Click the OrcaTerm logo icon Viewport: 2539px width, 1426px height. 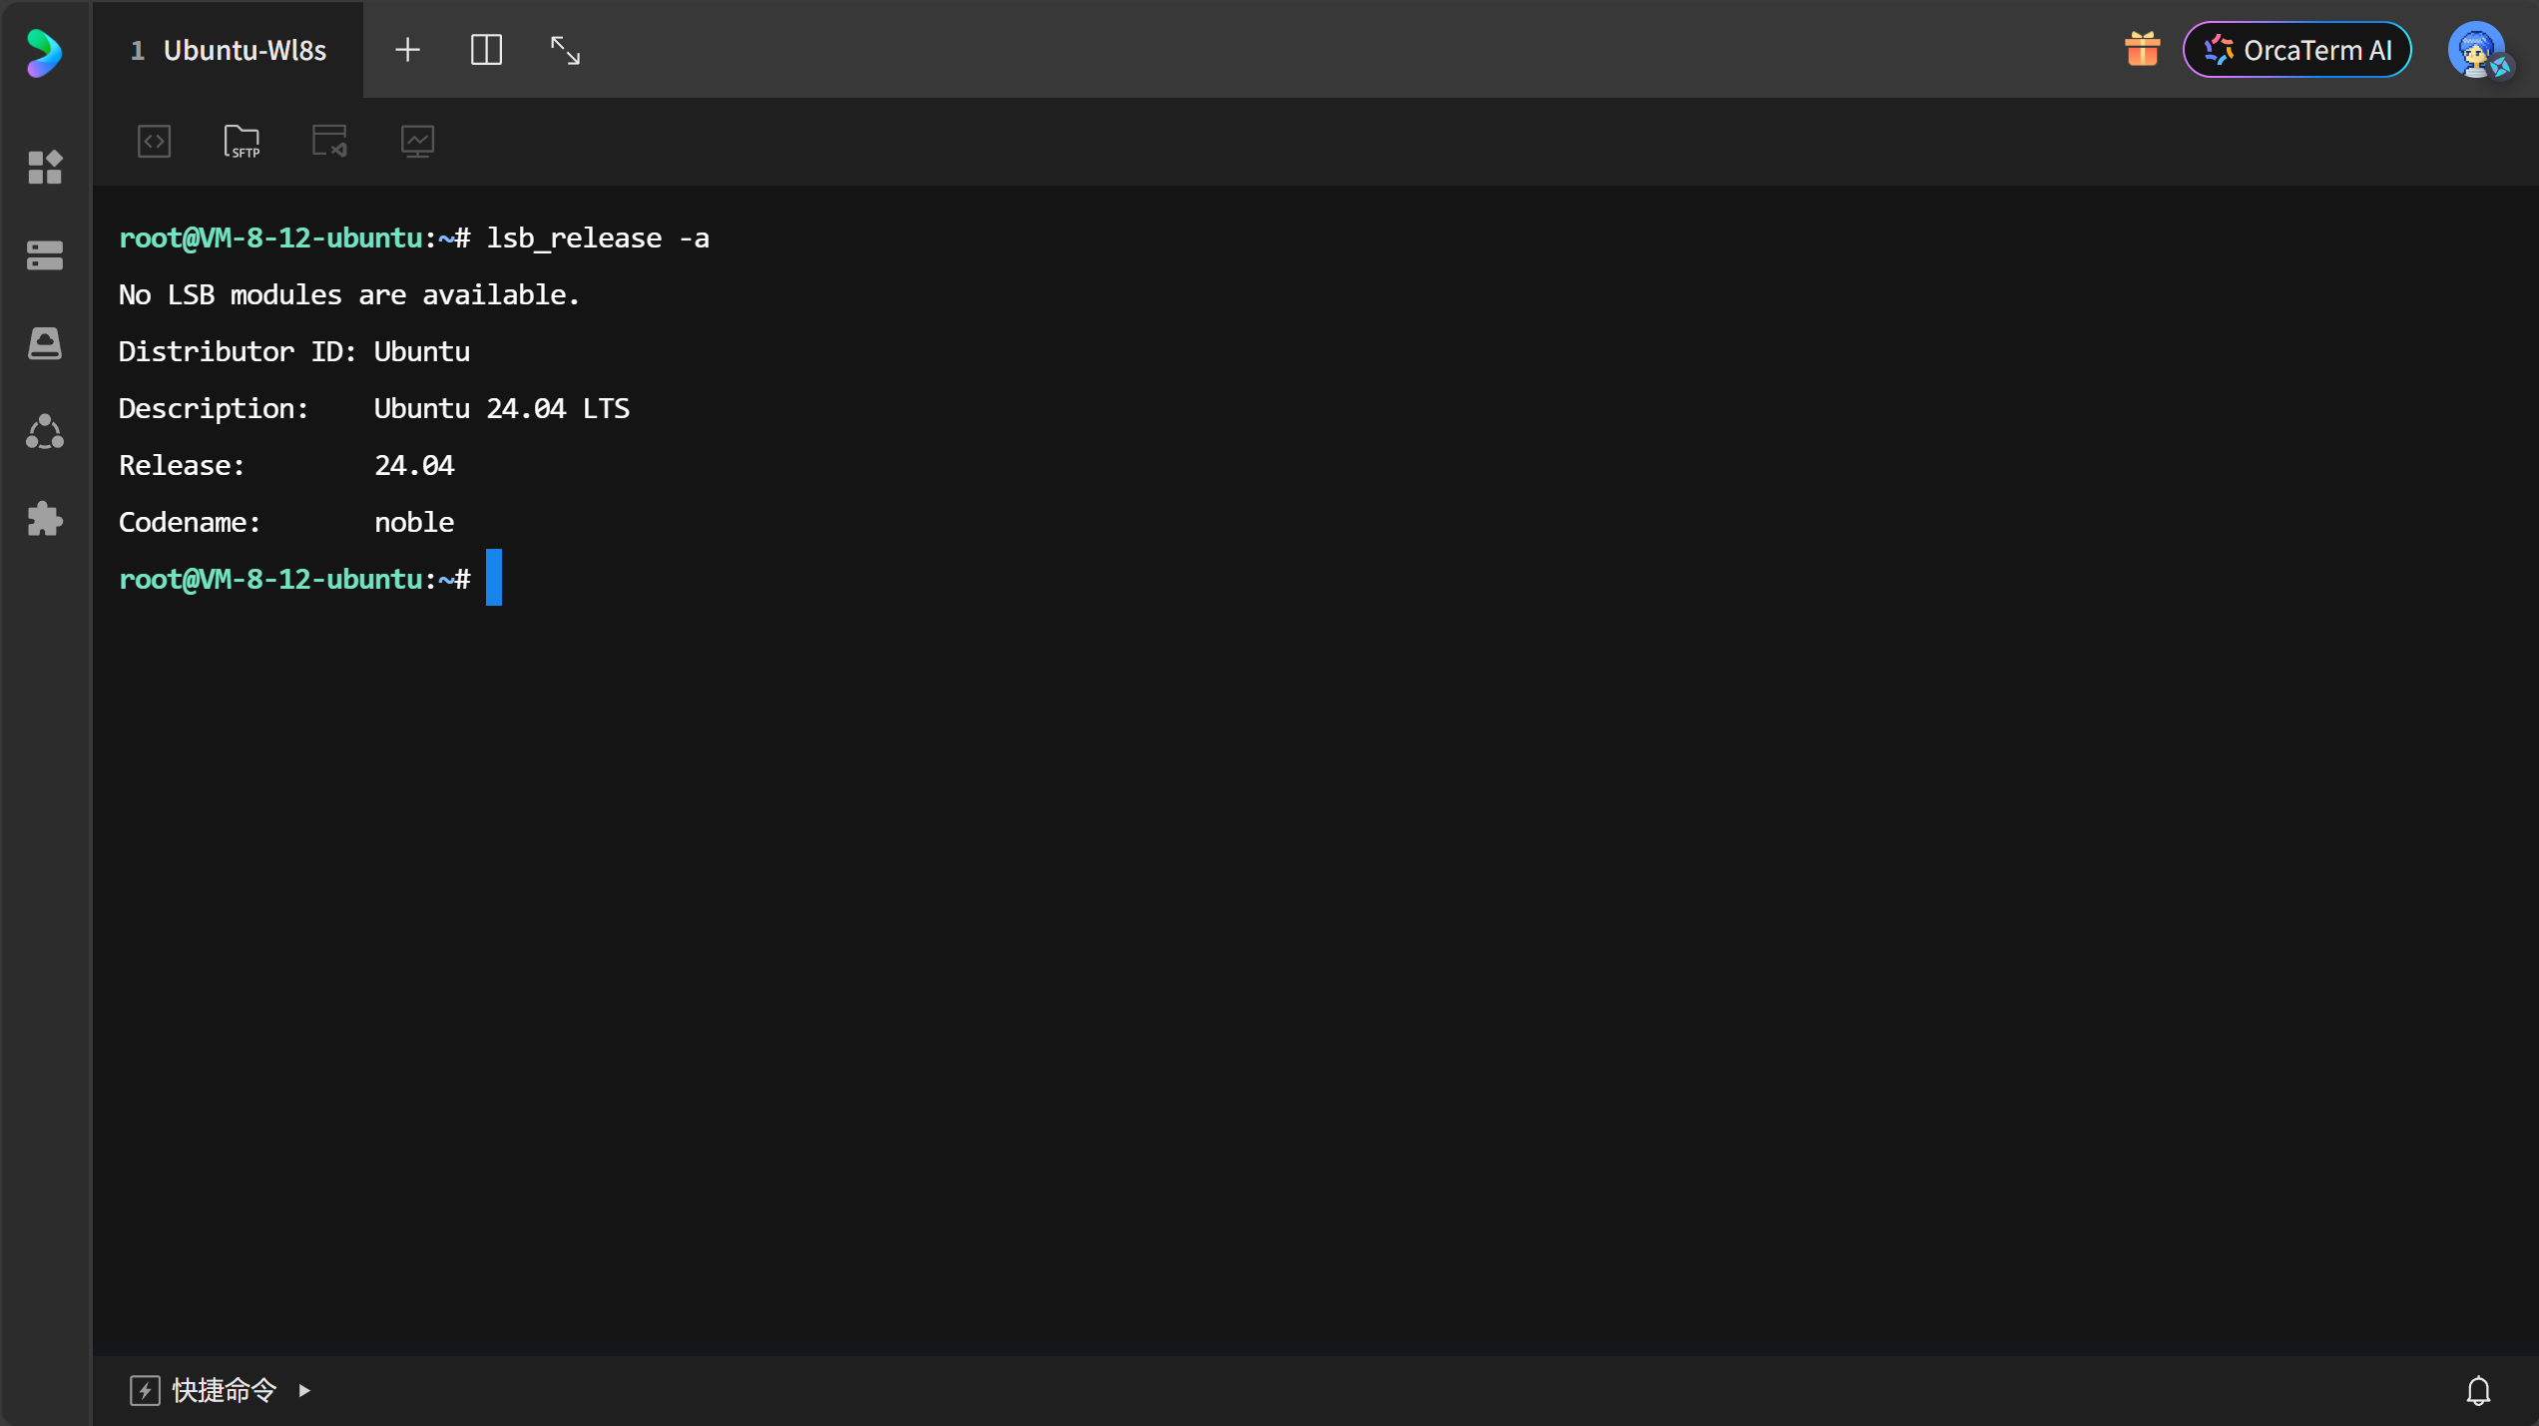(44, 52)
